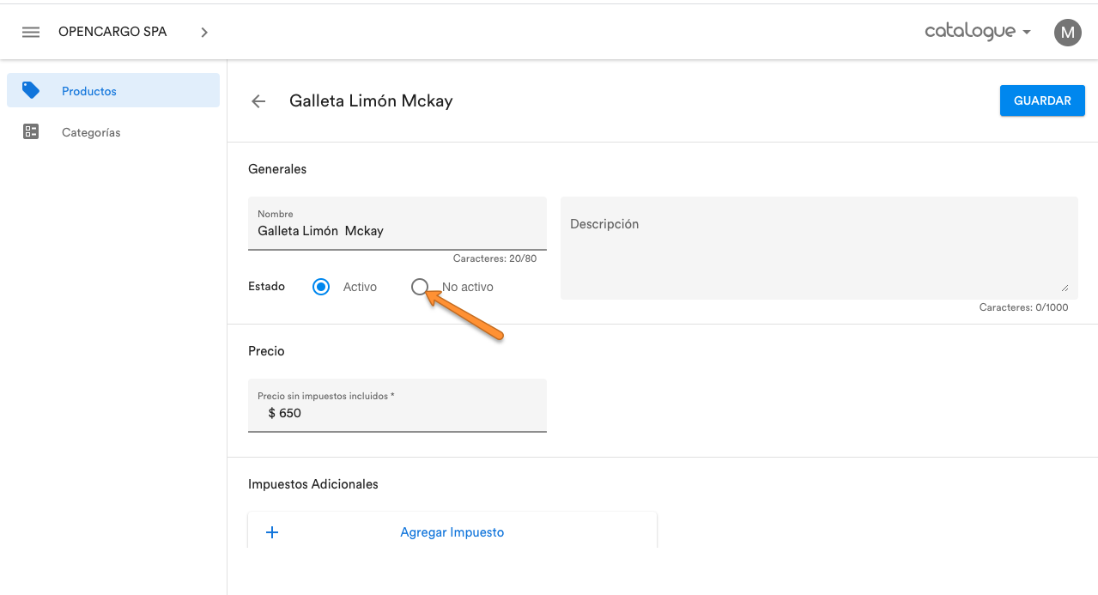Viewport: 1098px width, 595px height.
Task: Click the plus icon for adding a tax
Action: coord(272,532)
